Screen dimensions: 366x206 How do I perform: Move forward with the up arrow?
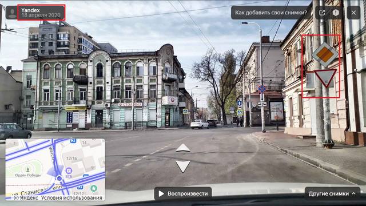(183, 148)
